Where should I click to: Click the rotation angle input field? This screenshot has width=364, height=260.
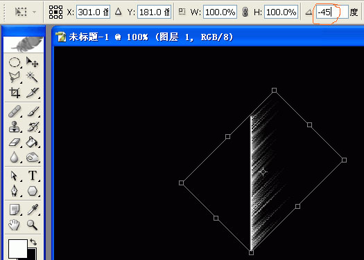[332, 12]
